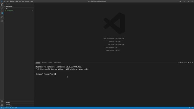This screenshot has width=194, height=109.
Task: Switch to the OUTPUT panel tab
Action: [x=50, y=63]
